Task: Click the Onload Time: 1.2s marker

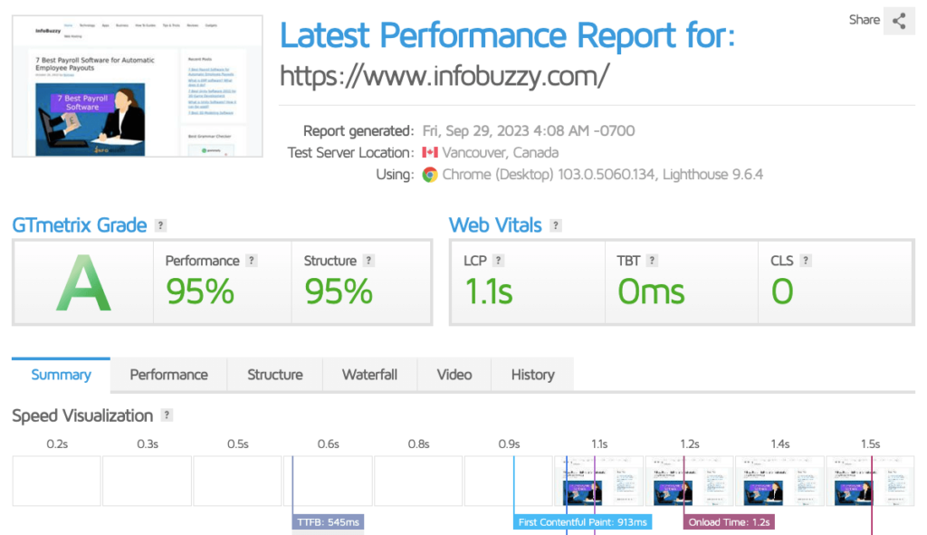Action: 729,522
